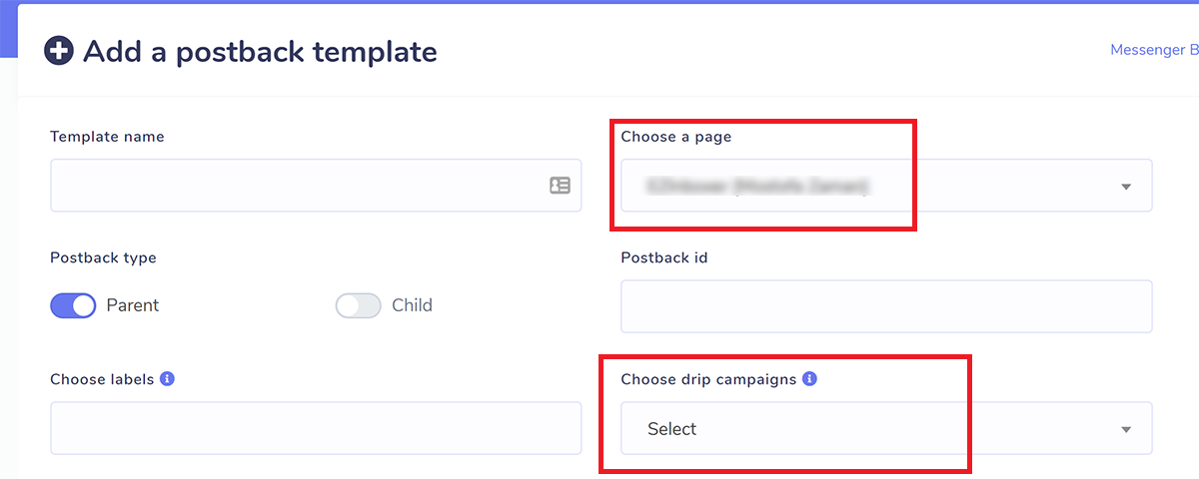Click the info icon next to Choose labels
This screenshot has height=479, width=1199.
(168, 379)
